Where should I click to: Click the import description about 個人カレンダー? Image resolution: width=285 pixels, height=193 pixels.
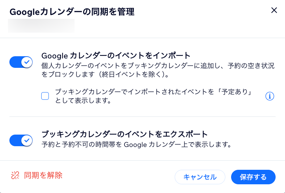[158, 66]
